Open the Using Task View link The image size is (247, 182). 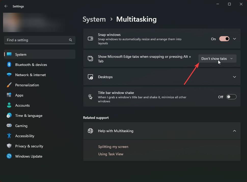[111, 154]
